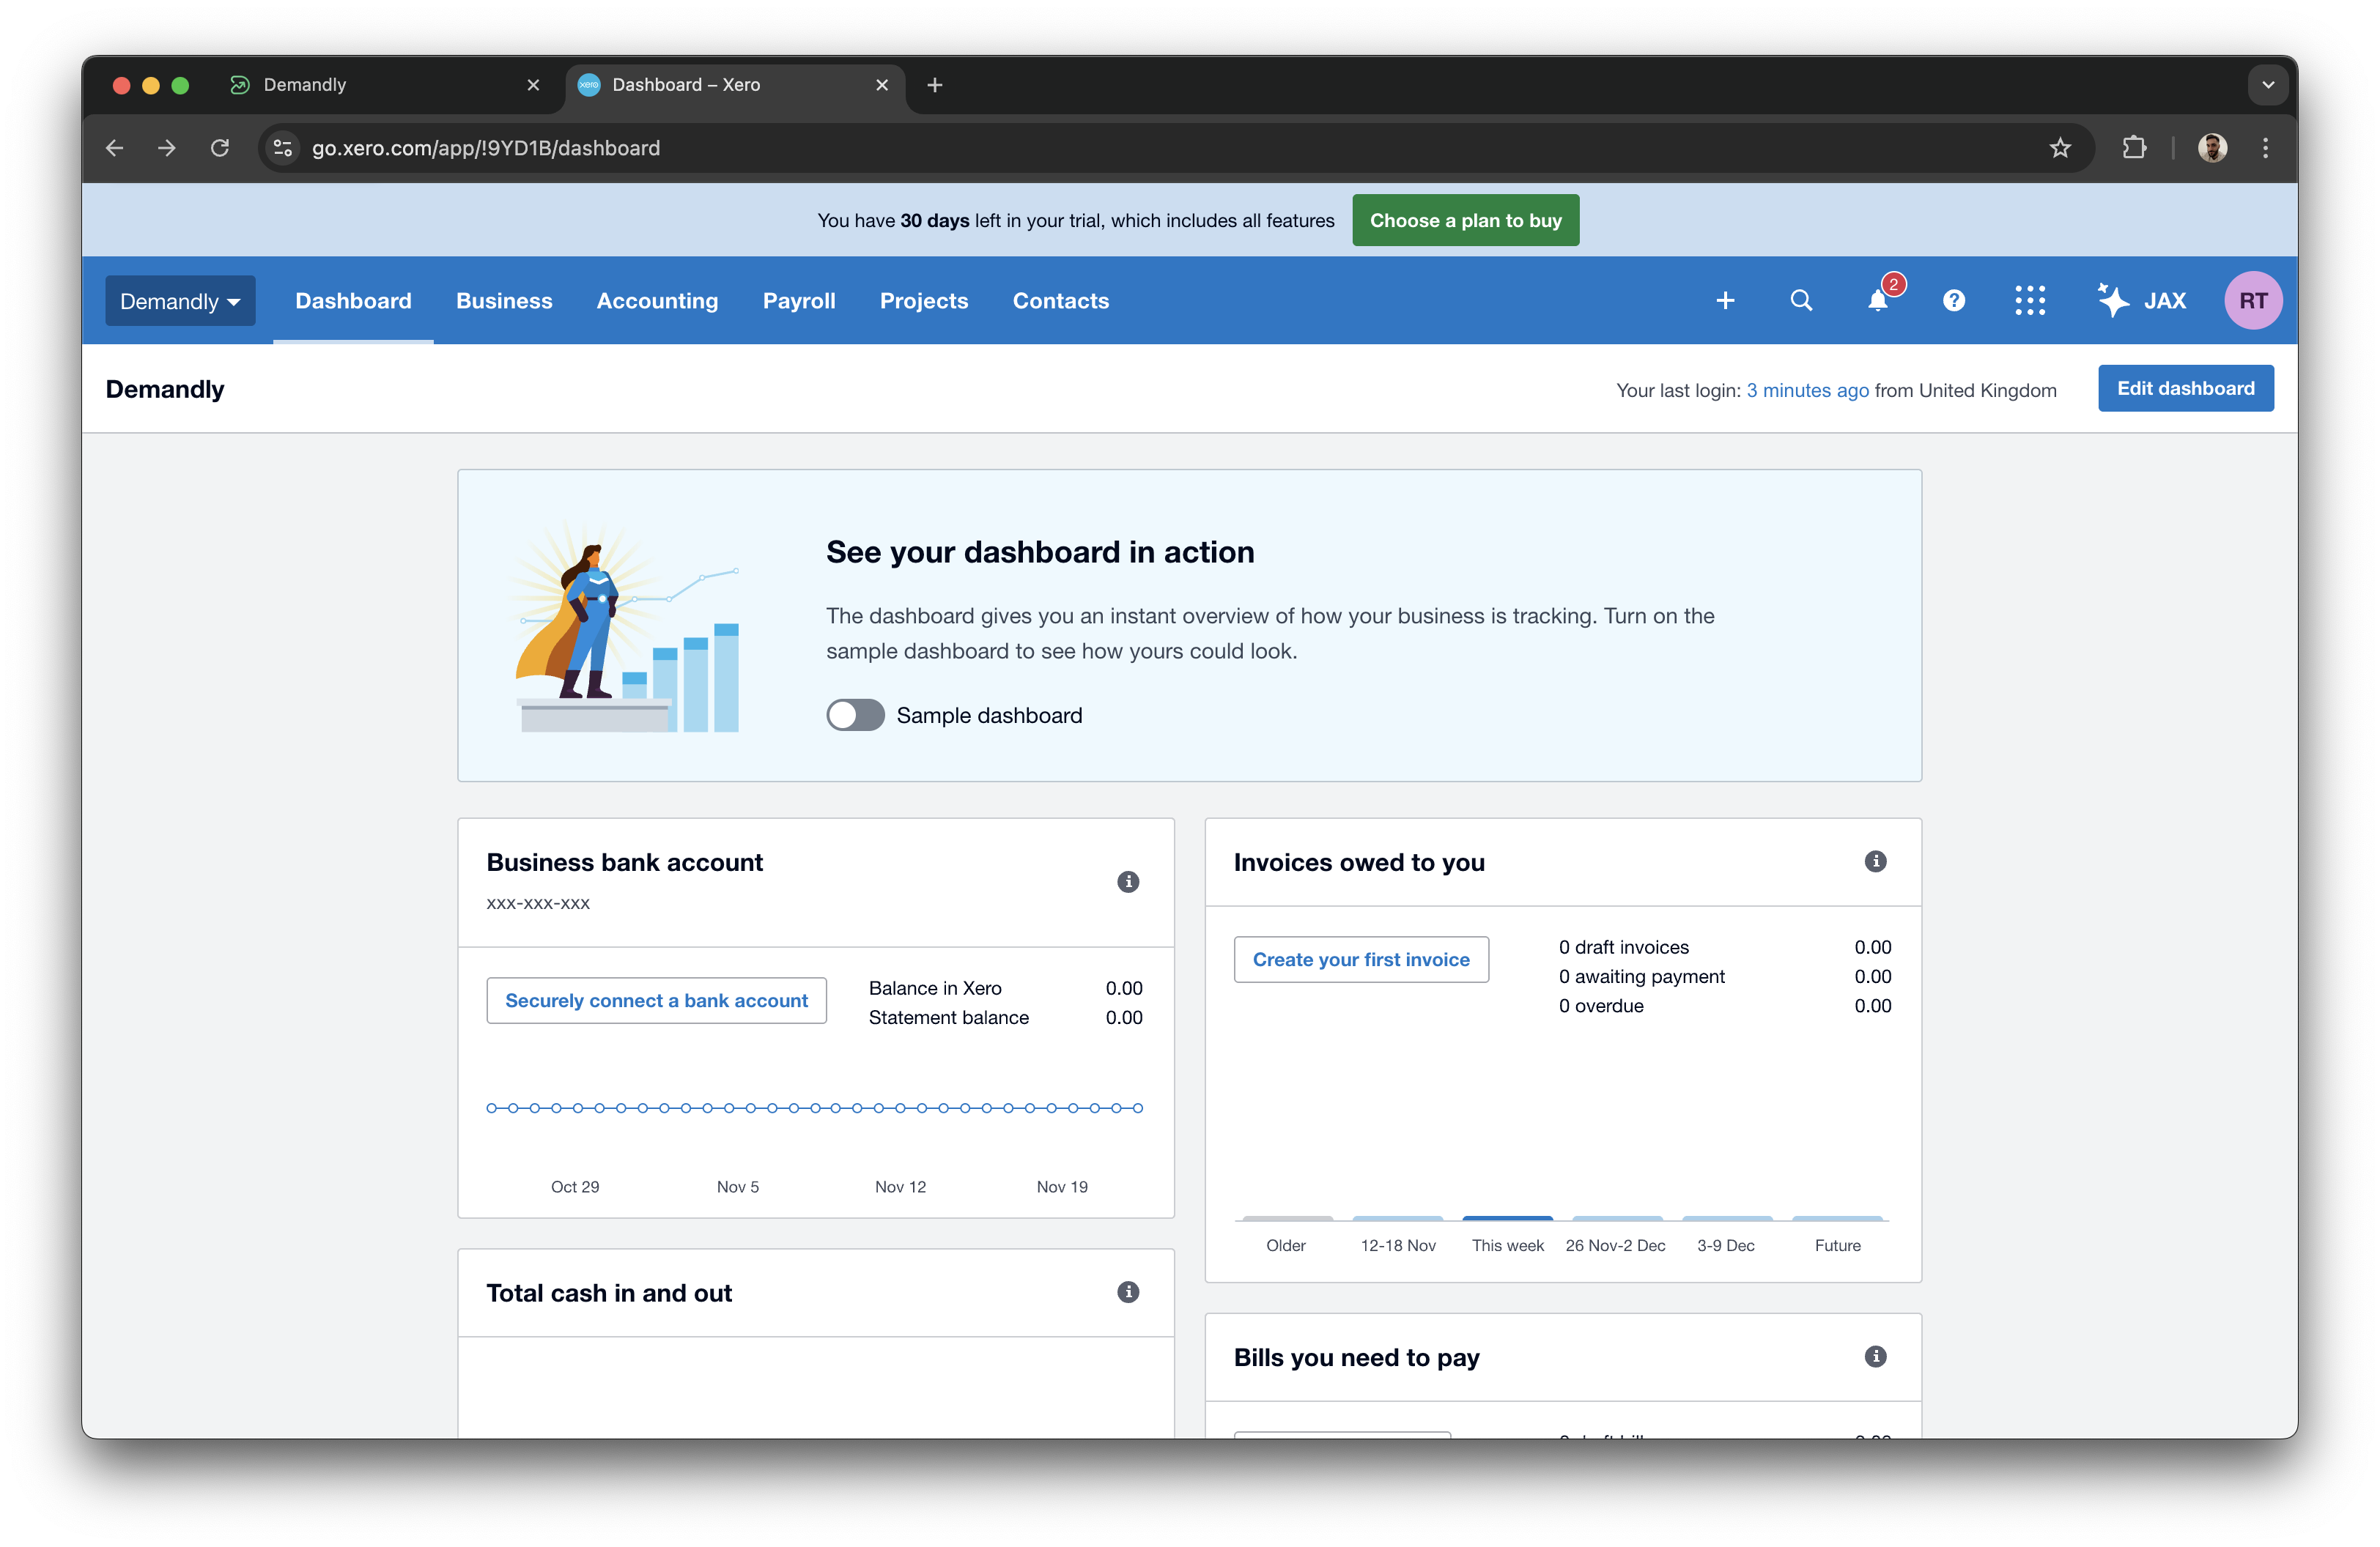The image size is (2380, 1547).
Task: Open the global search in Xero
Action: (1800, 300)
